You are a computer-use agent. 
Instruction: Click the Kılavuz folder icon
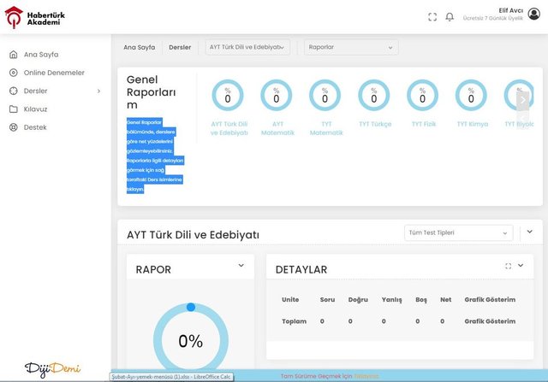(14, 109)
